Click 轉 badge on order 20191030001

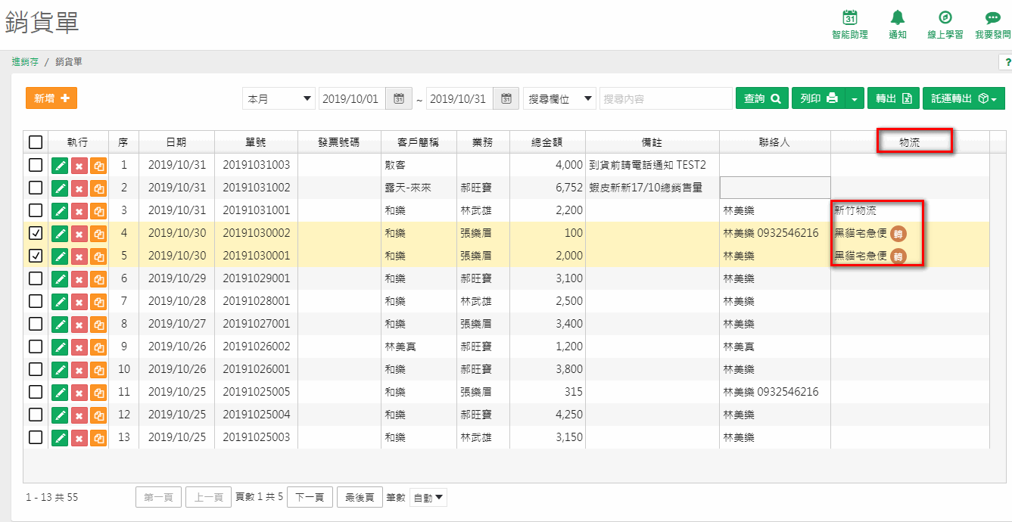pyautogui.click(x=898, y=256)
